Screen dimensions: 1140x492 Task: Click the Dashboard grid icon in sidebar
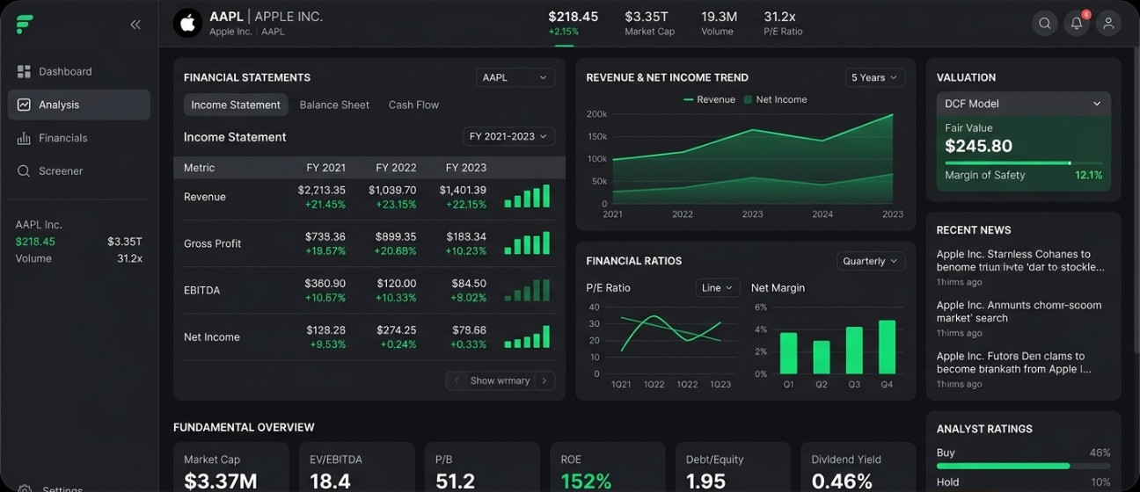pyautogui.click(x=24, y=71)
